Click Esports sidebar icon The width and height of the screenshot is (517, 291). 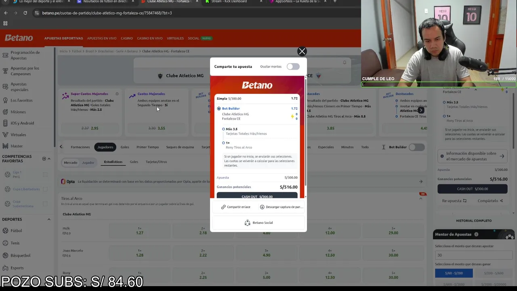click(x=5, y=268)
